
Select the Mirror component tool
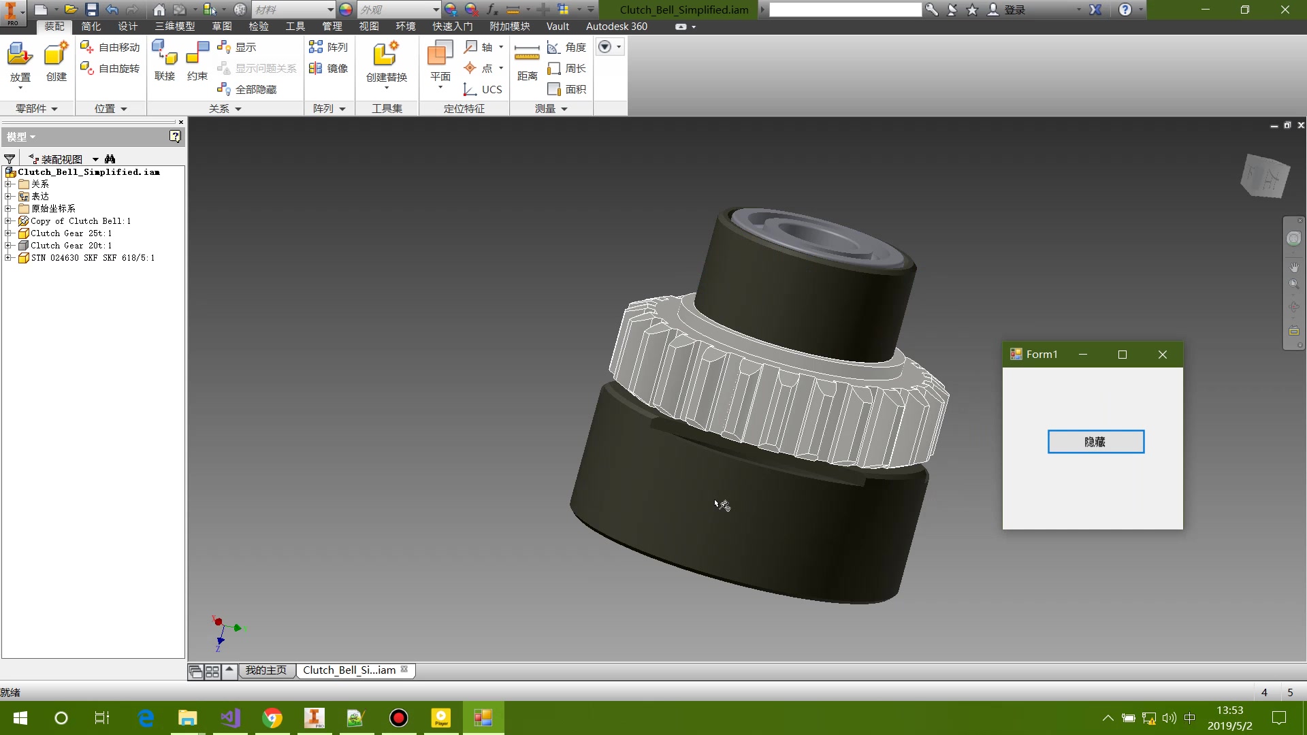329,68
